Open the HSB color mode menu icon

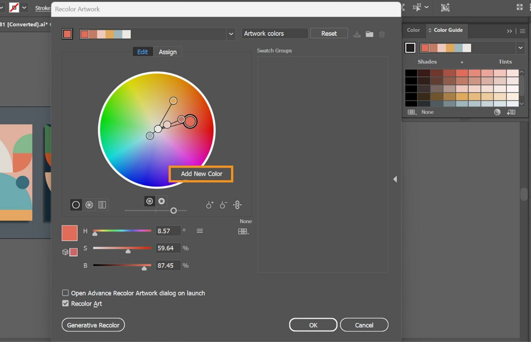pos(200,231)
